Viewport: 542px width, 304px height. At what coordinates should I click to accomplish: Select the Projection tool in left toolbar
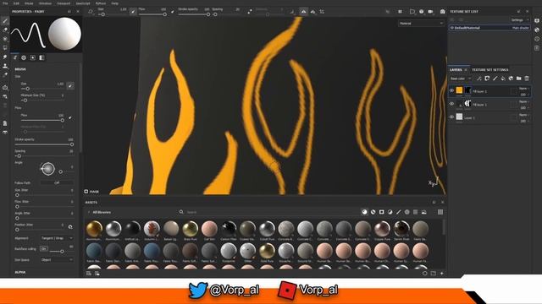[5, 39]
